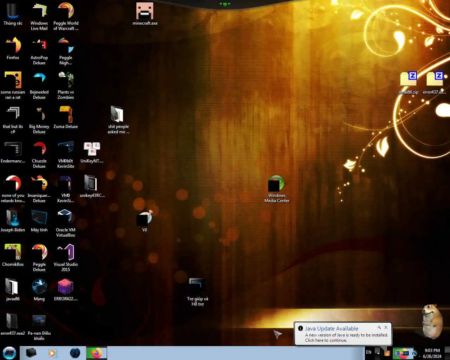Select the javax86 folder icon

pos(13,290)
